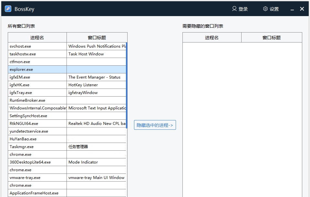Open the 登录 login account icon
310x197 pixels.
(x=234, y=9)
